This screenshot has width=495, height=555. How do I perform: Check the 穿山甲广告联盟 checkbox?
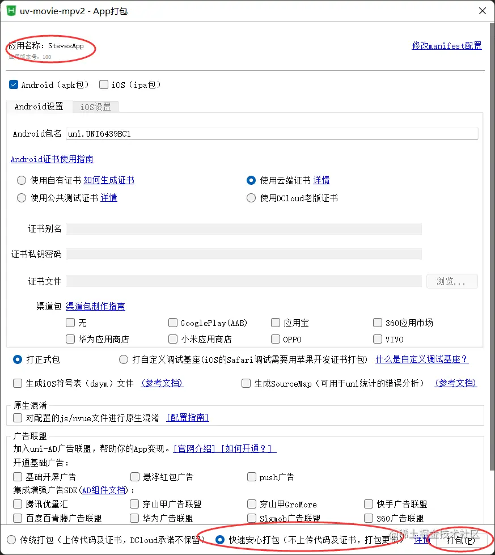134,503
